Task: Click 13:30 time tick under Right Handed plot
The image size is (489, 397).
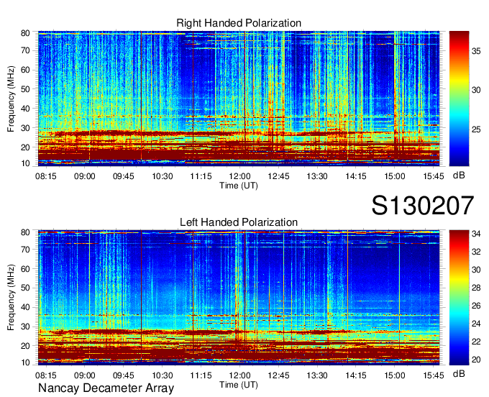Action: pos(317,176)
